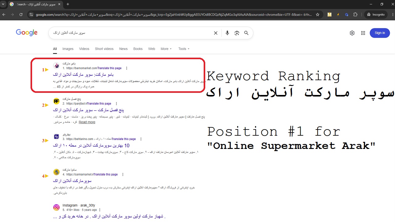Click the blue G extension icon
The width and height of the screenshot is (395, 222).
click(x=347, y=14)
